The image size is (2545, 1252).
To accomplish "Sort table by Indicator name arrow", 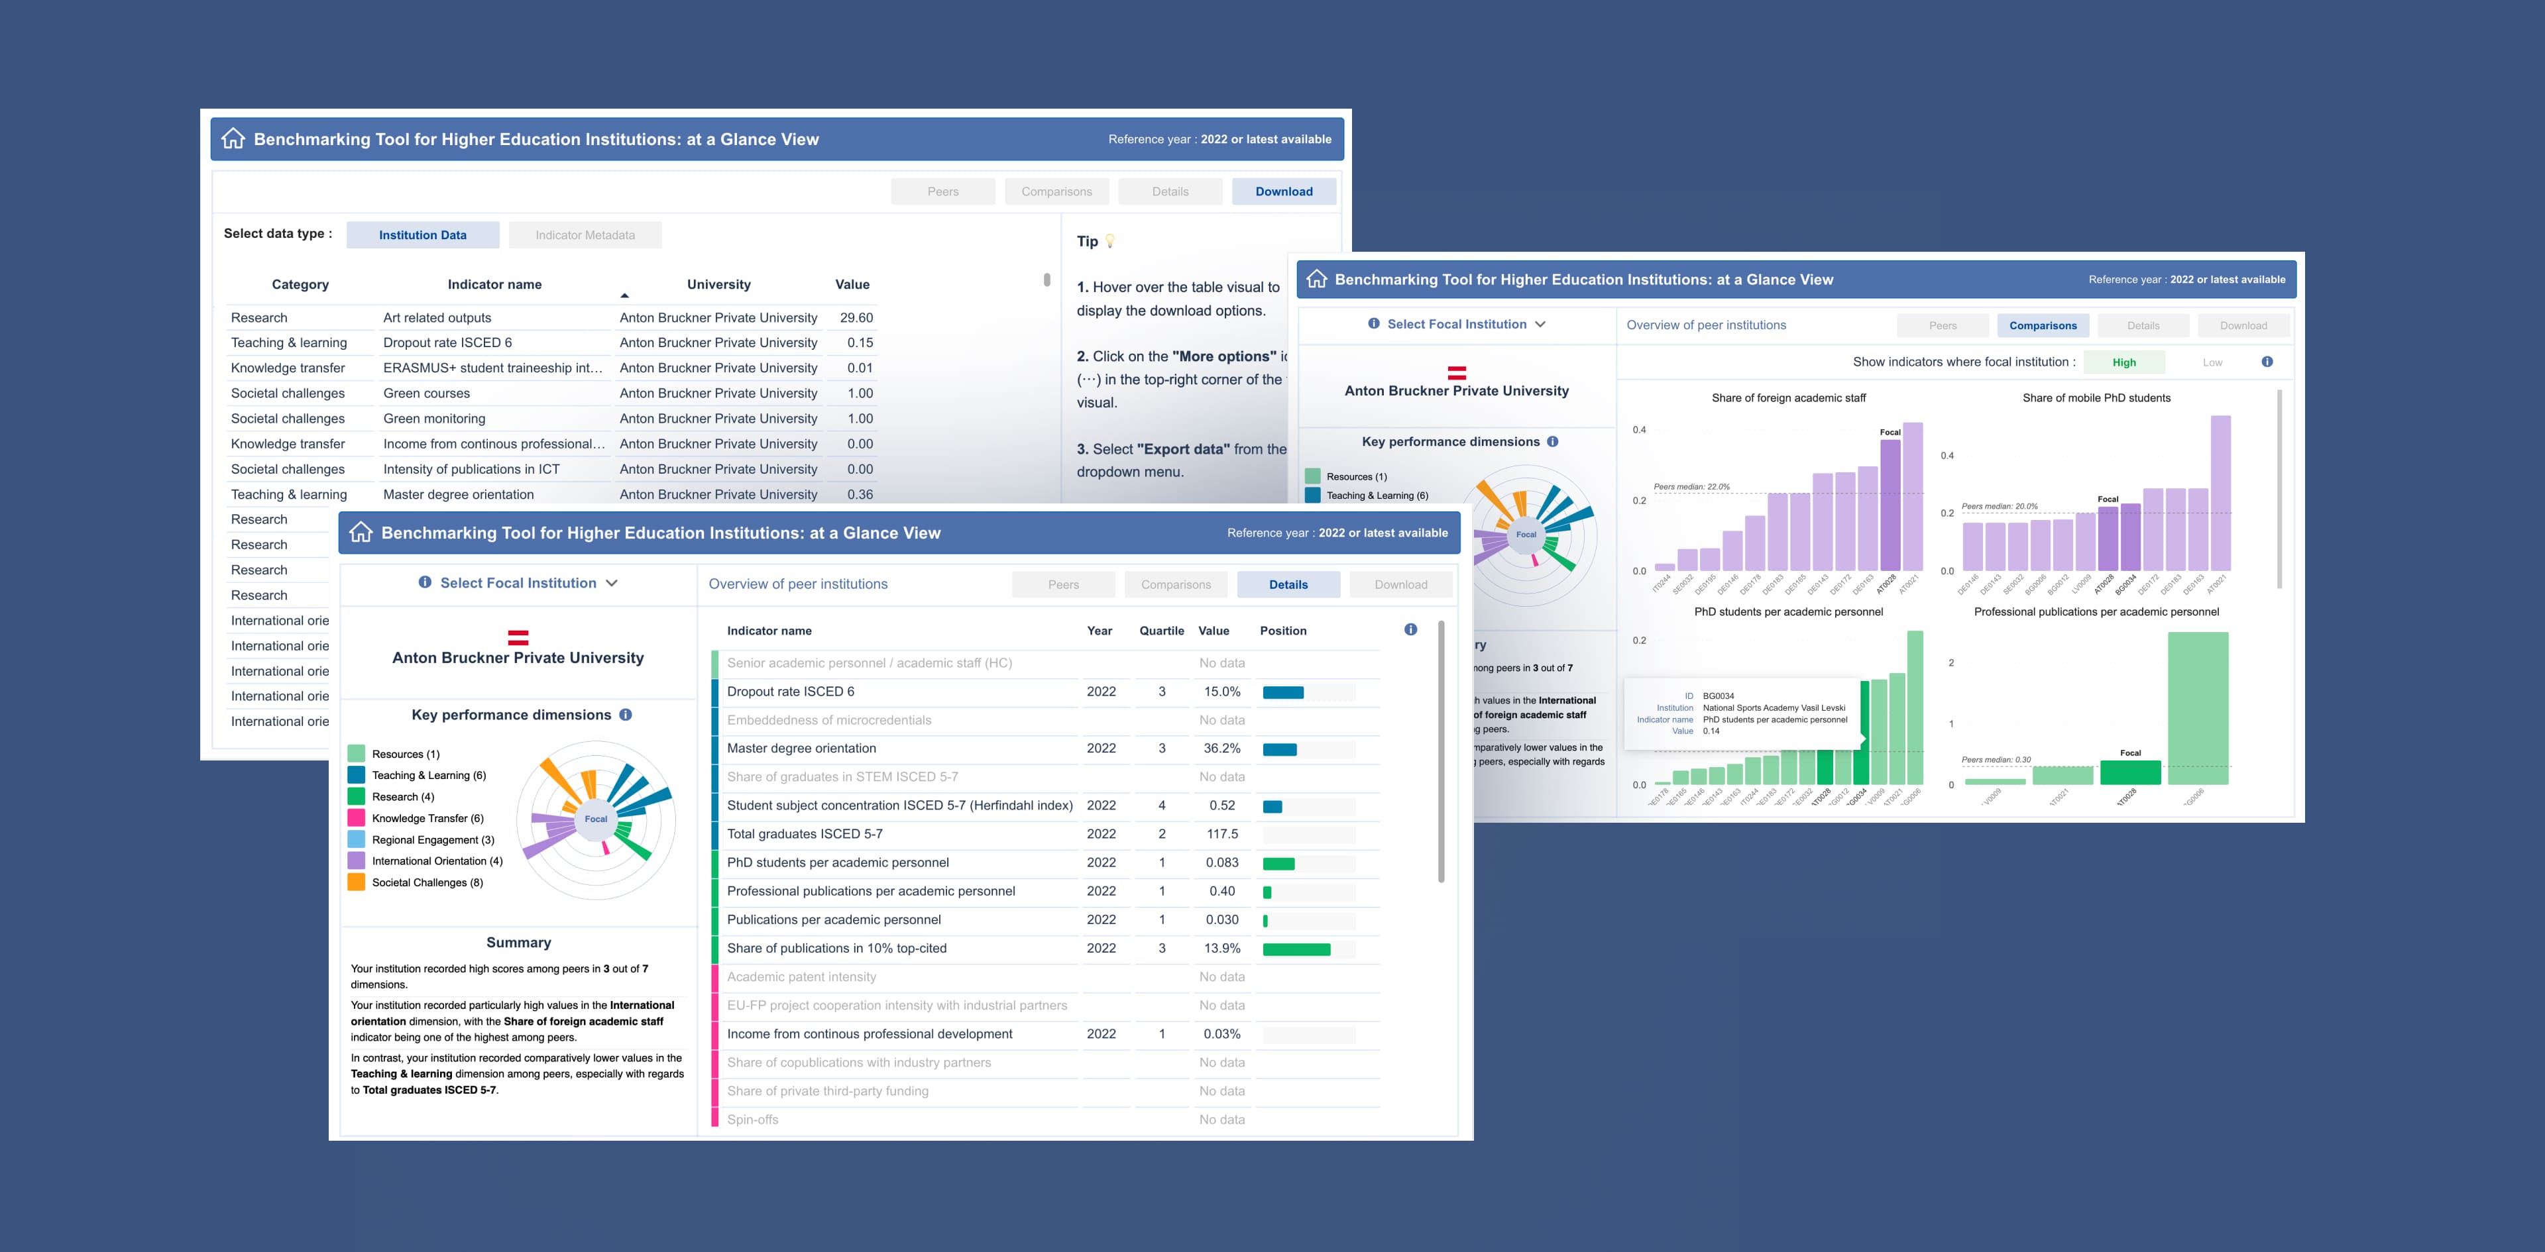I will [x=624, y=295].
